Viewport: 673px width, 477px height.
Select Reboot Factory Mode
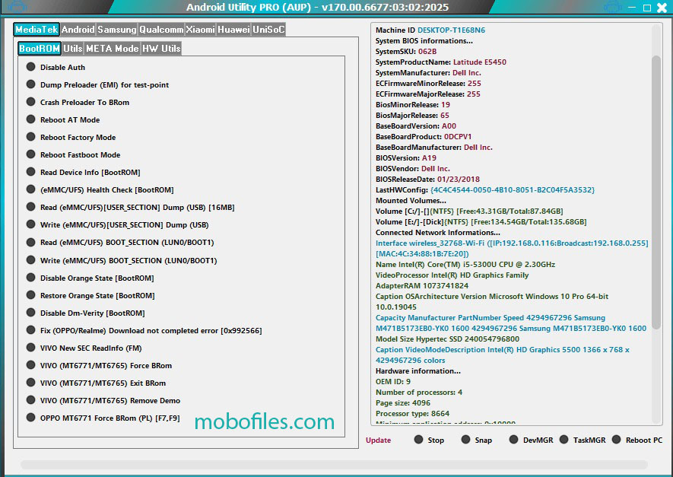coord(71,138)
